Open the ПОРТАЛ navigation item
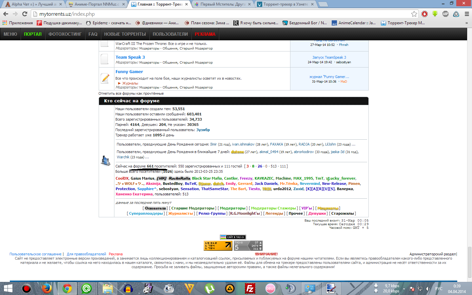 tap(33, 34)
